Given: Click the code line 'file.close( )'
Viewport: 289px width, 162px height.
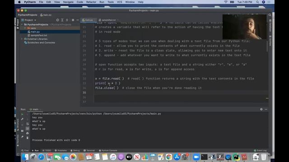Looking at the screenshot, I should tap(107, 88).
